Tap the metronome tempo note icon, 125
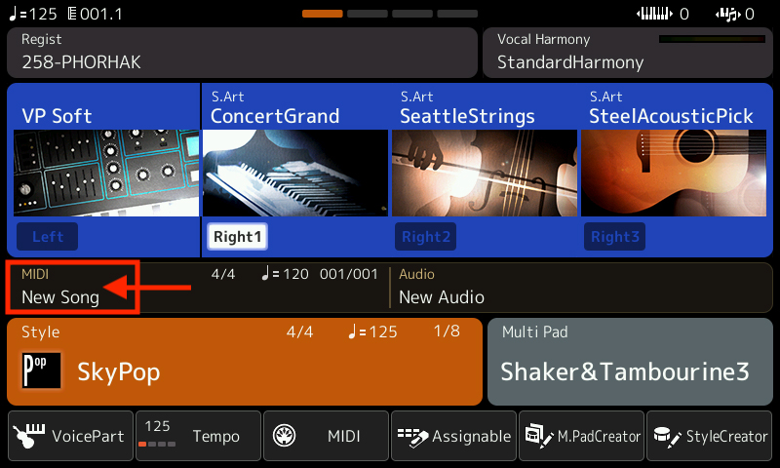Viewport: 780px width, 468px height. coord(33,14)
